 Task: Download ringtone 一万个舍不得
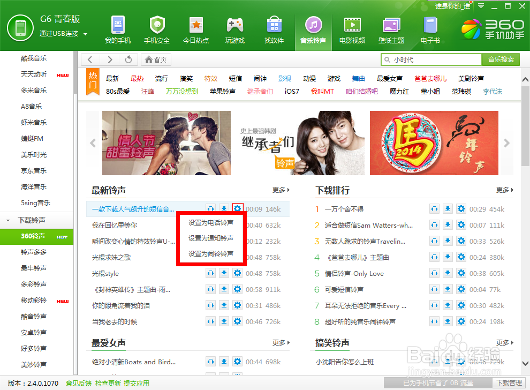tap(448, 209)
